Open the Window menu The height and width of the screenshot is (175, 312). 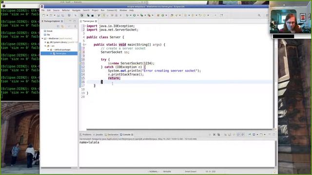(123, 10)
